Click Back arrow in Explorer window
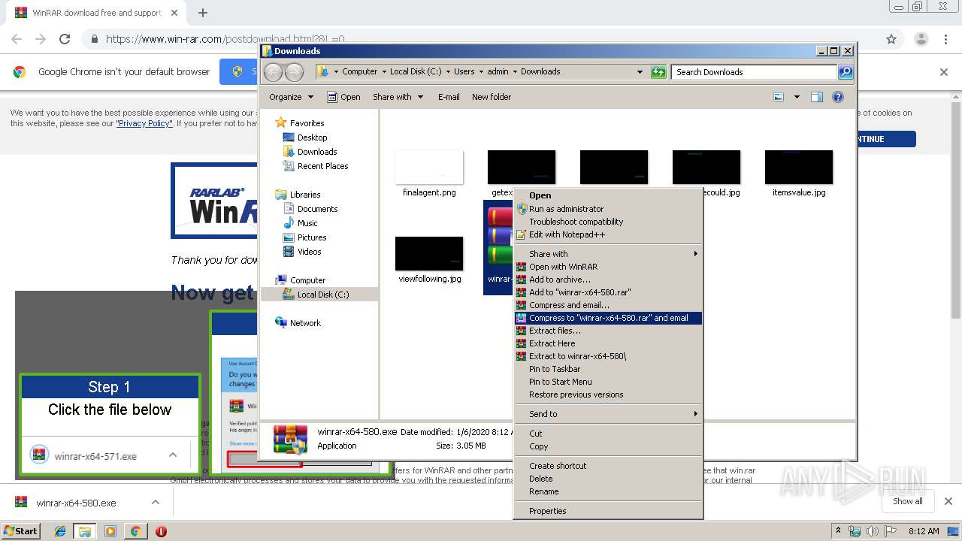 coord(273,72)
